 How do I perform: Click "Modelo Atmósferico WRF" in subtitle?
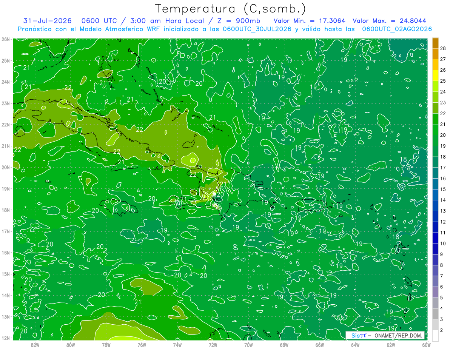click(x=121, y=29)
